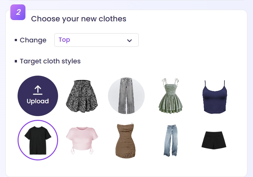Screen dimensions: 253x177
Task: Click the "Top" value in dropdown
Action: click(x=64, y=40)
